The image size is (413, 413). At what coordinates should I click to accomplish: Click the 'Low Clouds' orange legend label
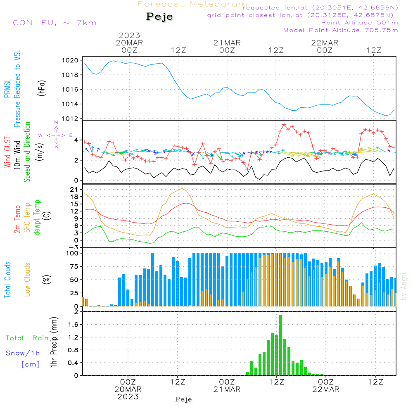(27, 280)
